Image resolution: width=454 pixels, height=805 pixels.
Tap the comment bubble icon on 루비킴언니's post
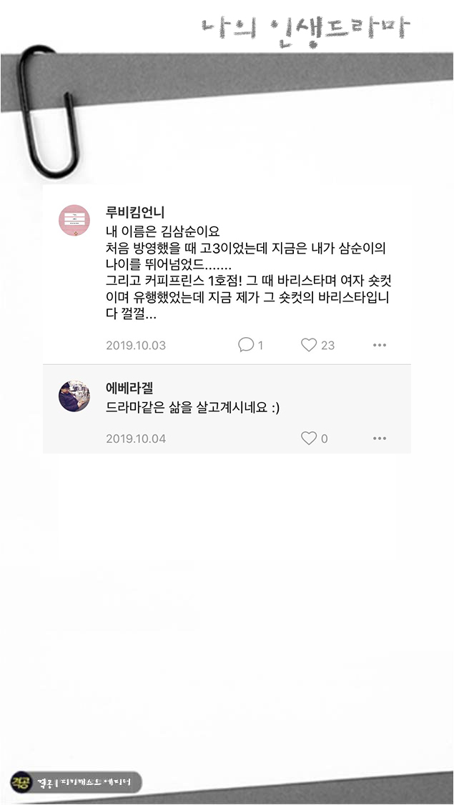[242, 344]
